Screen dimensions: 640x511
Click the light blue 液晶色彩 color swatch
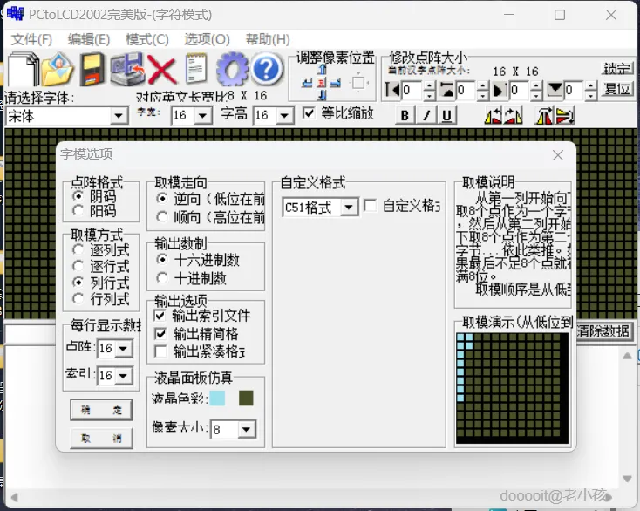[x=217, y=398]
